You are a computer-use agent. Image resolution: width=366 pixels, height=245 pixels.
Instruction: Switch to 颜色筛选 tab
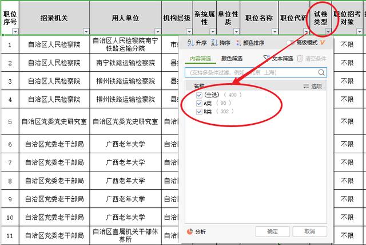click(x=232, y=59)
